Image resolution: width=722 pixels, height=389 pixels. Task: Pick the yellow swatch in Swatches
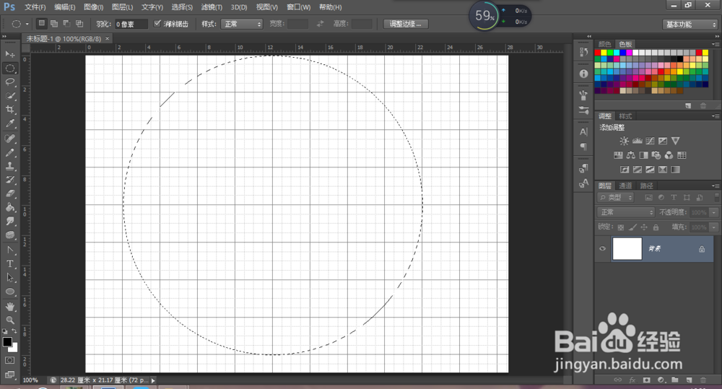tap(604, 53)
